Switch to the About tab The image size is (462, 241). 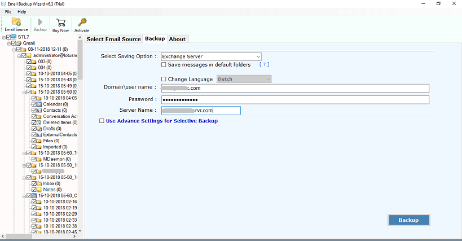pos(177,39)
